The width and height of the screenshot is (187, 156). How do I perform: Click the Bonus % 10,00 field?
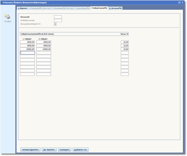pos(124,42)
